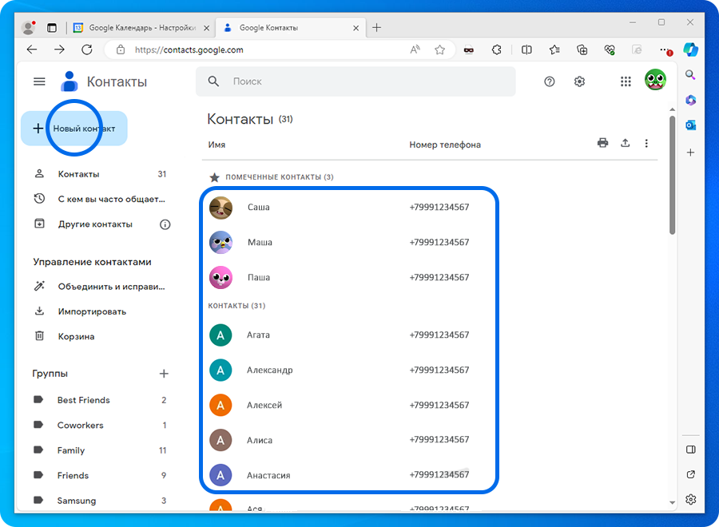Export contacts using the upload icon
Viewport: 719px width, 527px height.
click(625, 142)
